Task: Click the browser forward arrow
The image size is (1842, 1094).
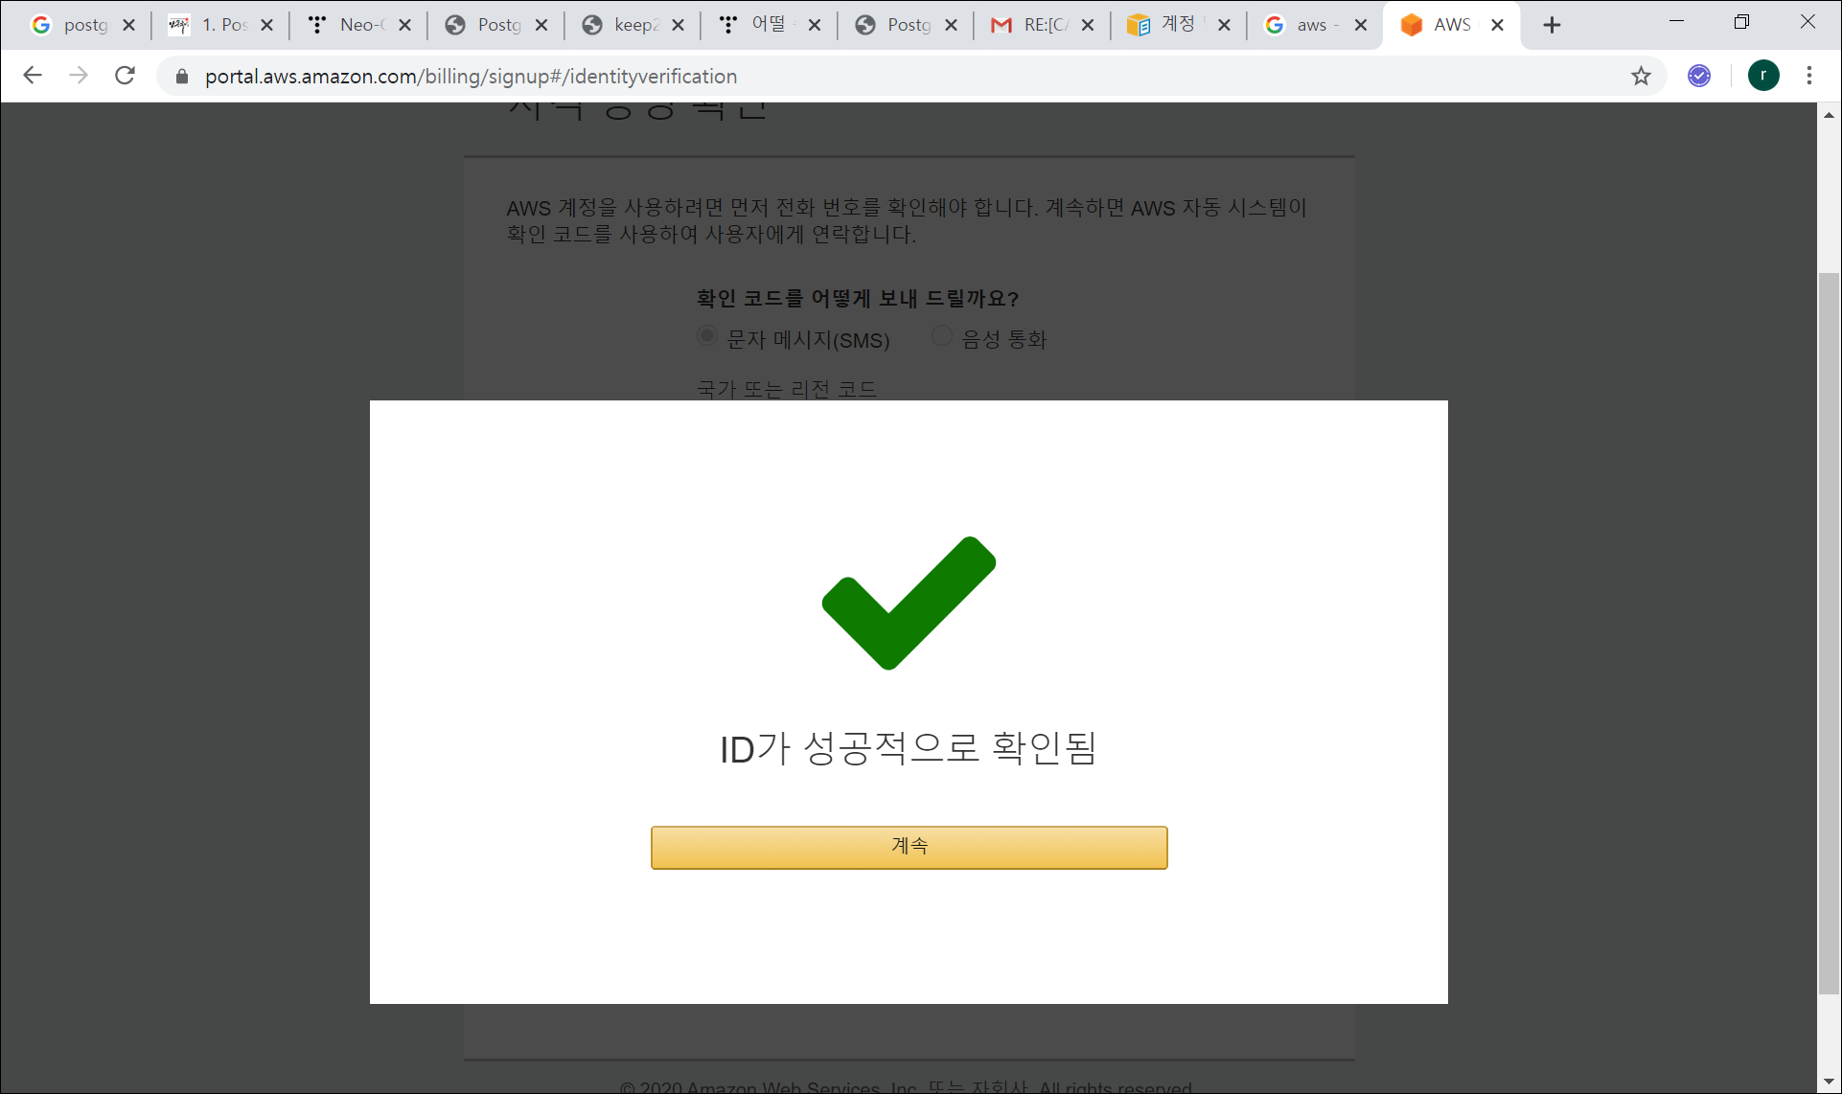Action: pos(79,76)
